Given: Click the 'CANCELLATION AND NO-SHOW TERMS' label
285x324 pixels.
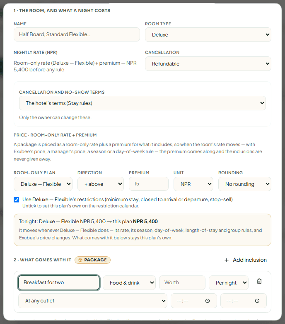Looking at the screenshot, I should point(62,93).
